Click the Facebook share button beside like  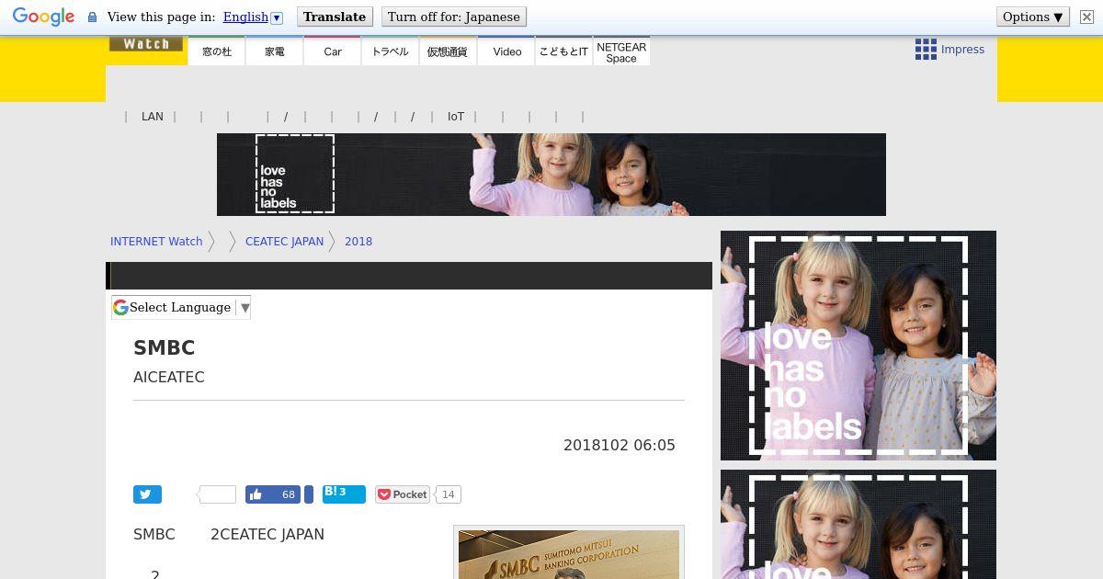(309, 494)
